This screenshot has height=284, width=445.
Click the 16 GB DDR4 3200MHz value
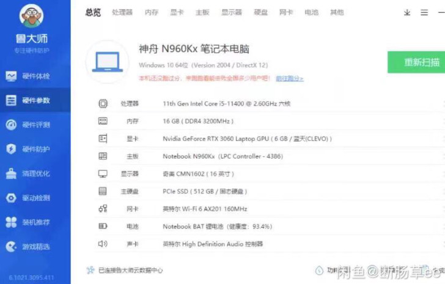click(198, 122)
